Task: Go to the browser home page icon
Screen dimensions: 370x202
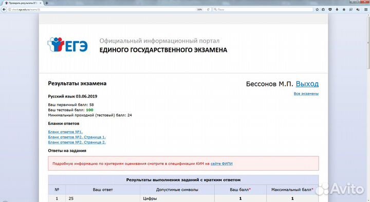Action: pos(344,9)
